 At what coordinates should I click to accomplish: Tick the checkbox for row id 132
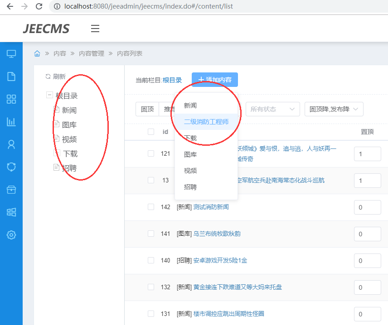pos(151,287)
